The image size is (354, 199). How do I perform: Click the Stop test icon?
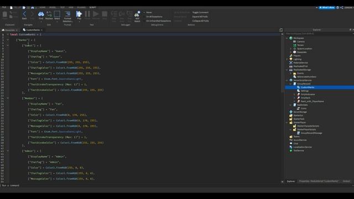[x=105, y=14]
